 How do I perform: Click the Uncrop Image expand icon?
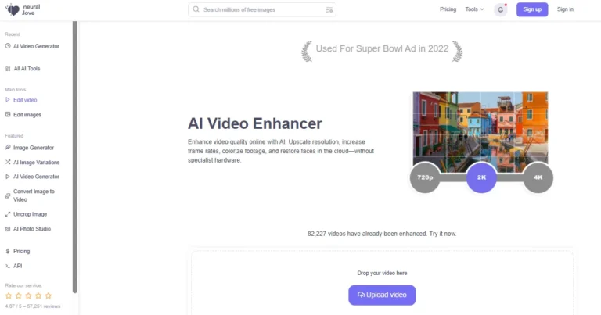coord(8,214)
